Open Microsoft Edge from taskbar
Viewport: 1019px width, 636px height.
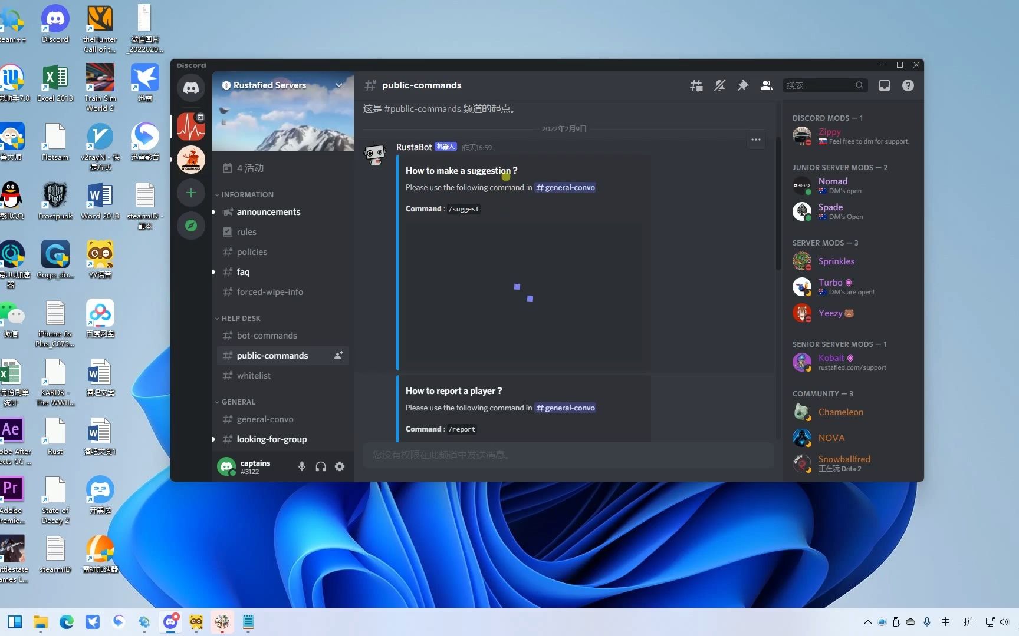tap(67, 622)
